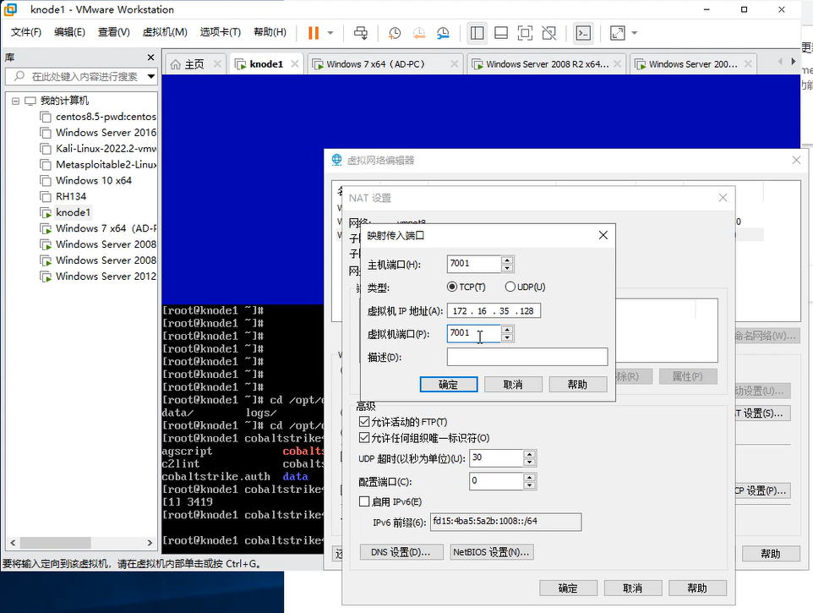Open the stretch display dropdown arrow

click(634, 33)
